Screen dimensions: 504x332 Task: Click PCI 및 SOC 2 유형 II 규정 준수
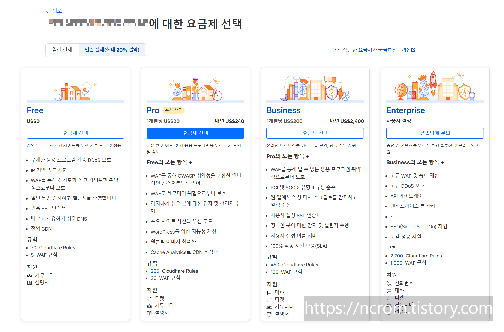click(303, 187)
